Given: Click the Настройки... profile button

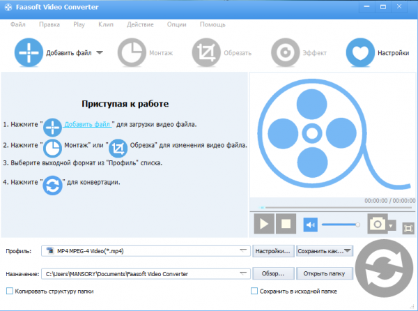Looking at the screenshot, I should (273, 251).
